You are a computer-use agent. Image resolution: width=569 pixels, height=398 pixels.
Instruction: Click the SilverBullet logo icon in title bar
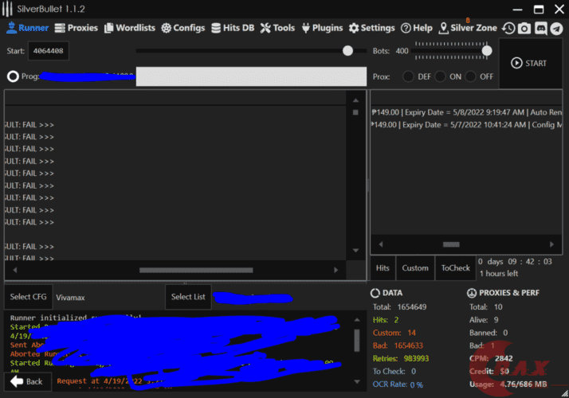pos(7,9)
